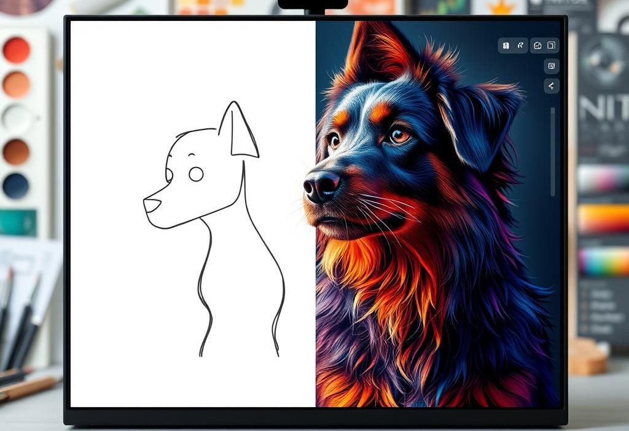Click the pastel pink gradient strip
This screenshot has height=431, width=629.
[x=604, y=179]
